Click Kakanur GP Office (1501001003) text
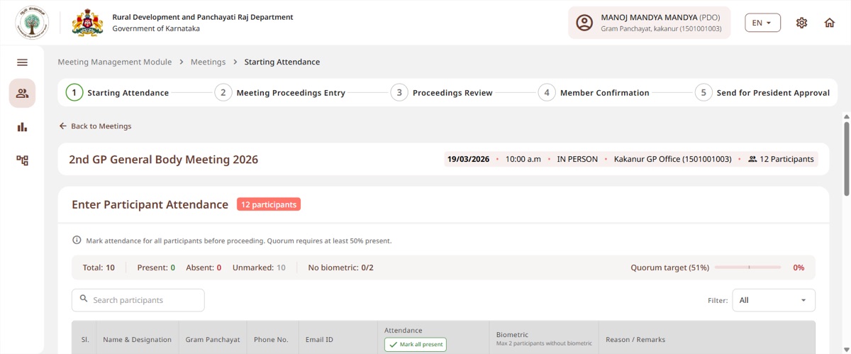This screenshot has width=851, height=354. [x=672, y=159]
